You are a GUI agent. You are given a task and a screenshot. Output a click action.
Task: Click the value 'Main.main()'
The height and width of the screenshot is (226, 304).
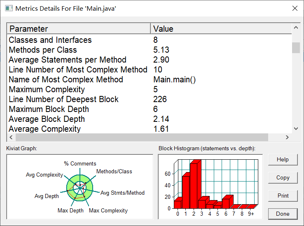tap(175, 80)
